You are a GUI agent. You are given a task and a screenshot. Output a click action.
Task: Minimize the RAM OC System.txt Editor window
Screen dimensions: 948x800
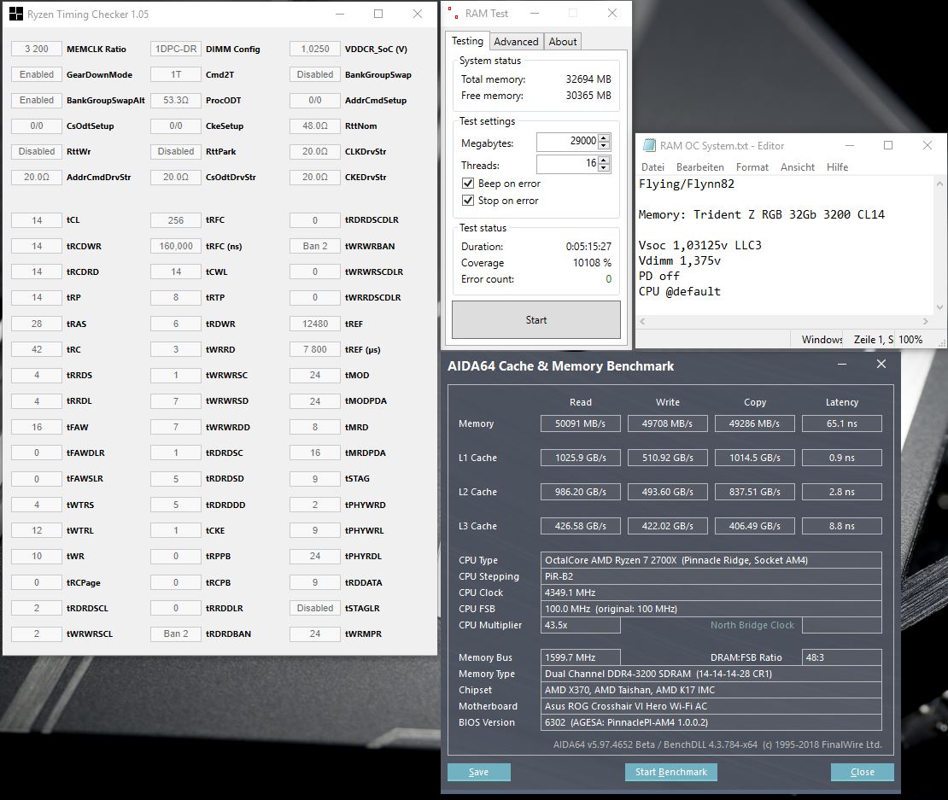[850, 146]
